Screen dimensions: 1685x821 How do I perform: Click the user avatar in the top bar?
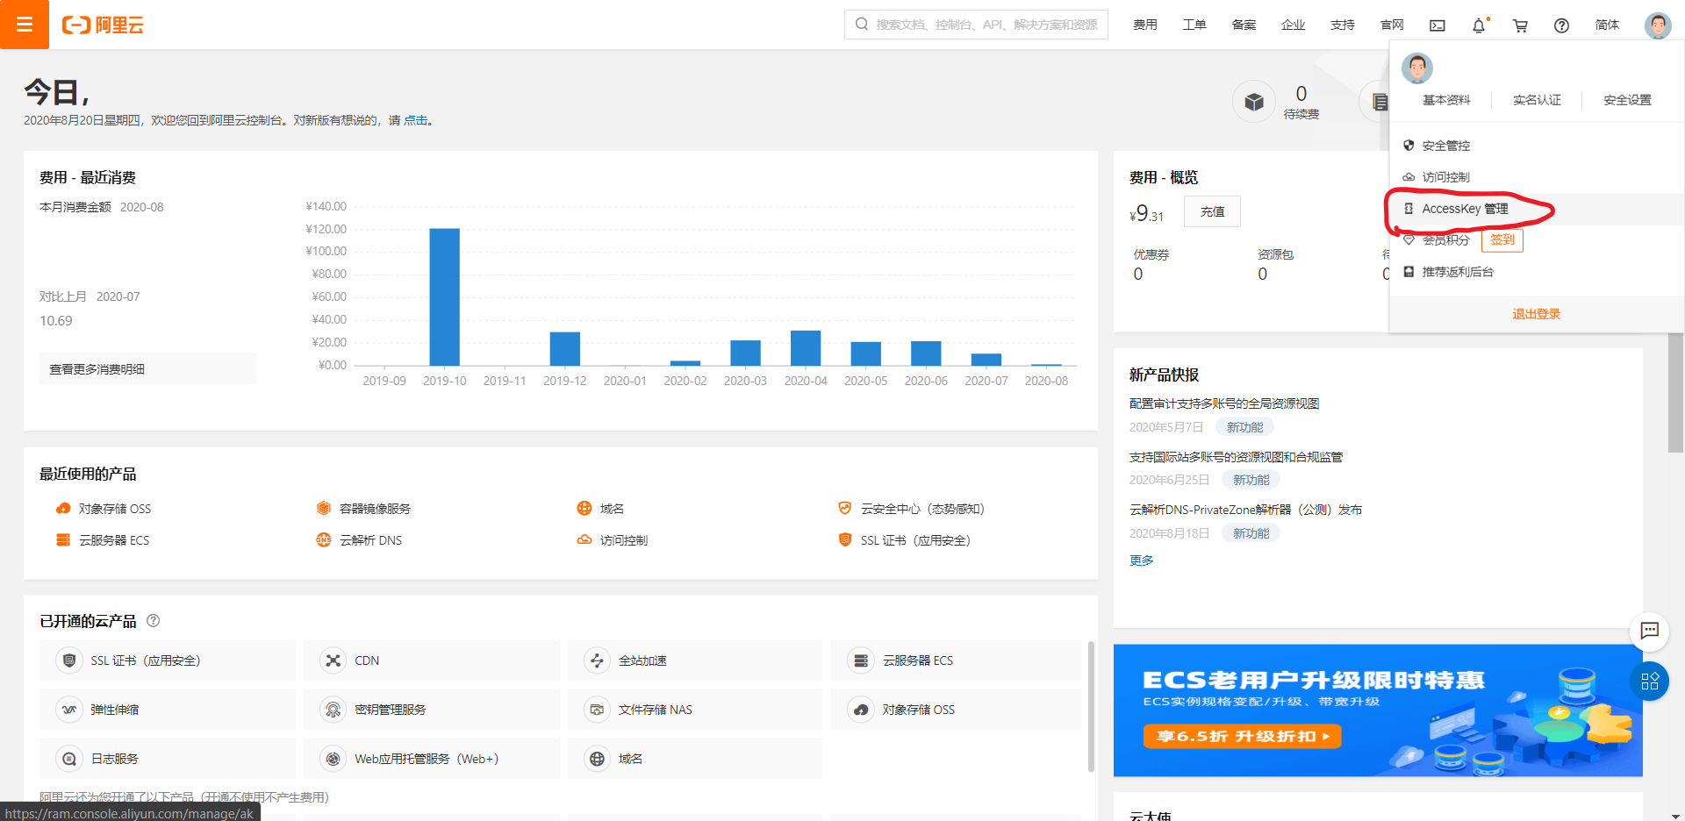(x=1658, y=25)
